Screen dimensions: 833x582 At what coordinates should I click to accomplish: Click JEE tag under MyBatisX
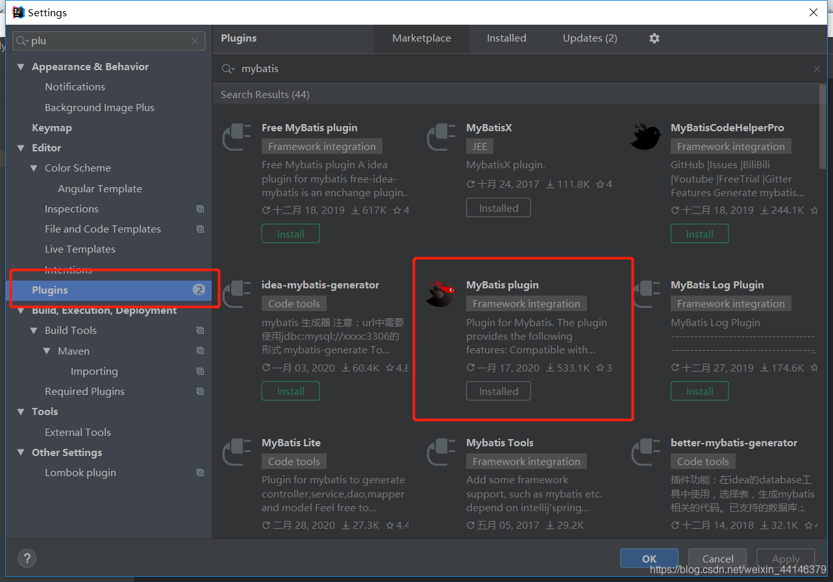point(480,146)
